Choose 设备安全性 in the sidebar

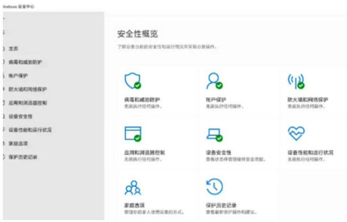[x=20, y=116]
